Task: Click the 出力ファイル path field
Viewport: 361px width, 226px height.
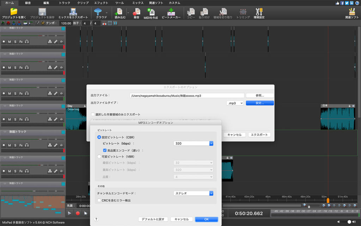Action: (x=187, y=95)
